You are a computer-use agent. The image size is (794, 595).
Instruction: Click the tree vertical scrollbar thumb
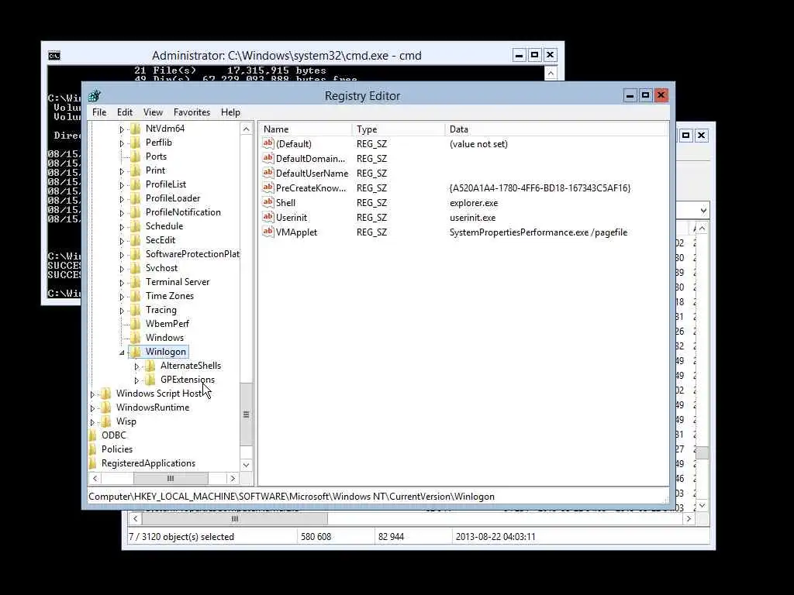[x=246, y=414]
